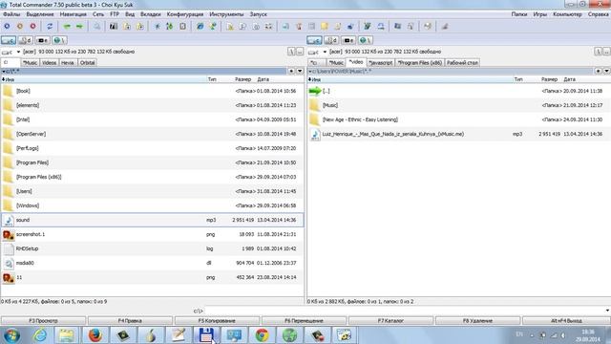The width and height of the screenshot is (611, 344).
Task: Select Luiz_Henrique mp3 file in right panel
Action: click(x=458, y=134)
